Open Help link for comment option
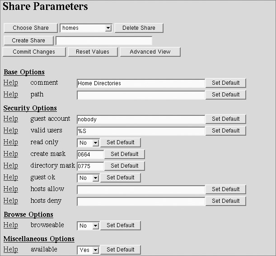276x256 pixels. [11, 83]
